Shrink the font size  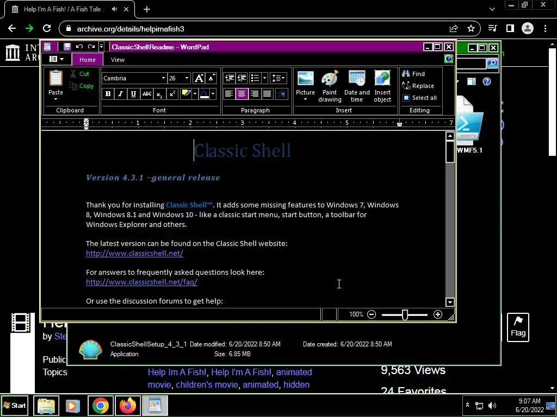pyautogui.click(x=211, y=78)
